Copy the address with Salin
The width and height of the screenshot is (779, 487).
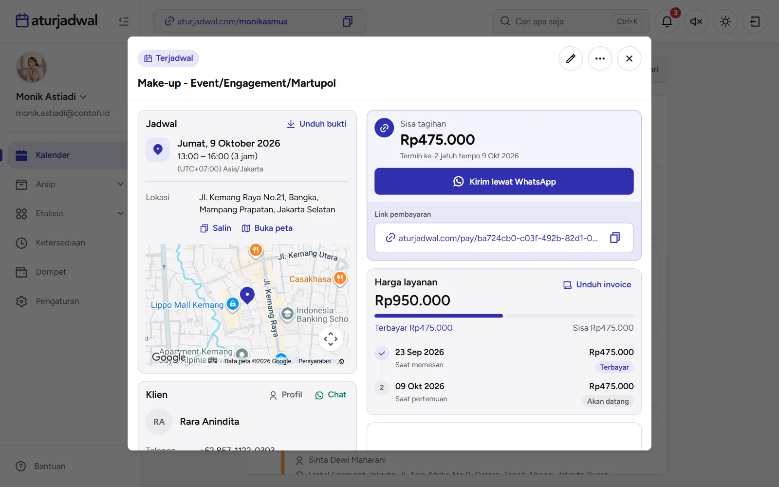216,228
